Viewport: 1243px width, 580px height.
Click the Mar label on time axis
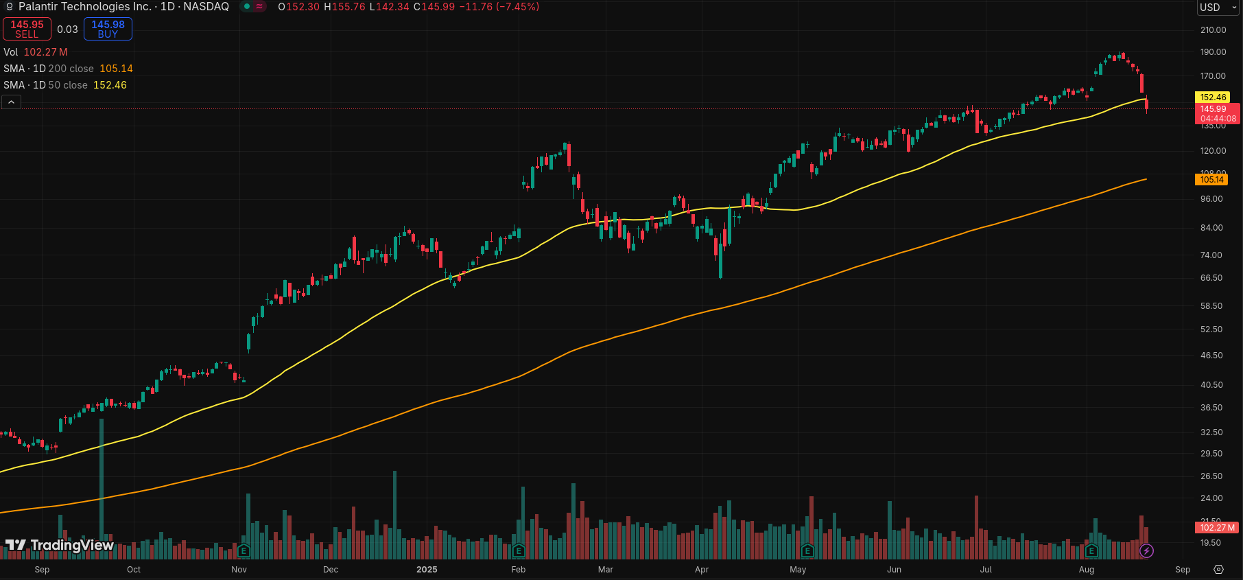[x=606, y=570]
